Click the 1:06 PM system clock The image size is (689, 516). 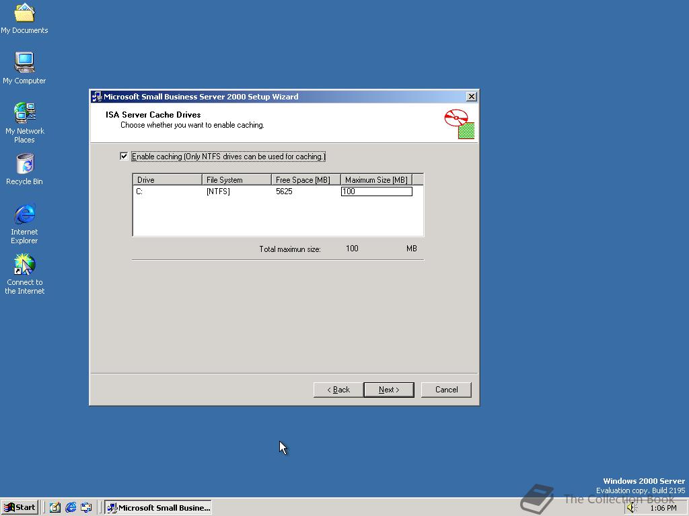tap(663, 508)
